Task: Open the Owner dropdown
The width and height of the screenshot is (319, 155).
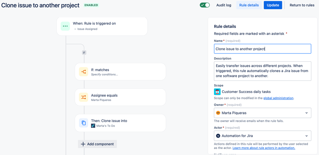Action: (262, 113)
